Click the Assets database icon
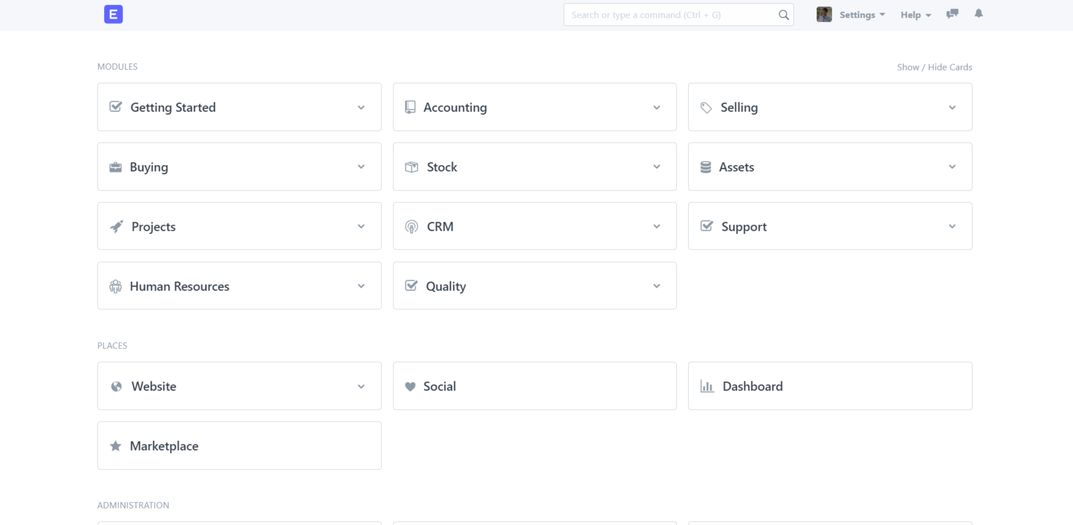Image resolution: width=1073 pixels, height=525 pixels. tap(706, 167)
